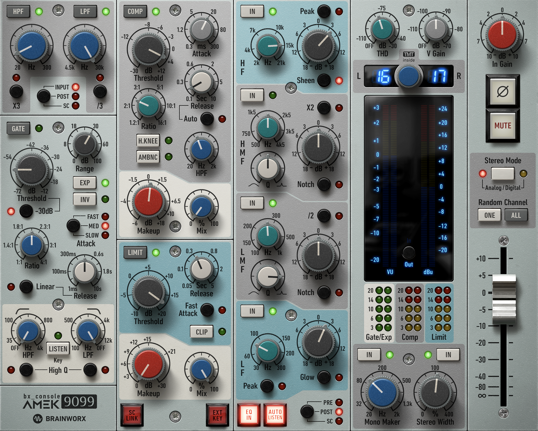Select Random Channel ONE
Screen dimensions: 538x431
pyautogui.click(x=489, y=215)
